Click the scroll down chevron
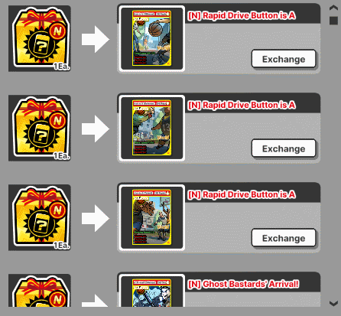The image size is (341, 316). click(333, 303)
